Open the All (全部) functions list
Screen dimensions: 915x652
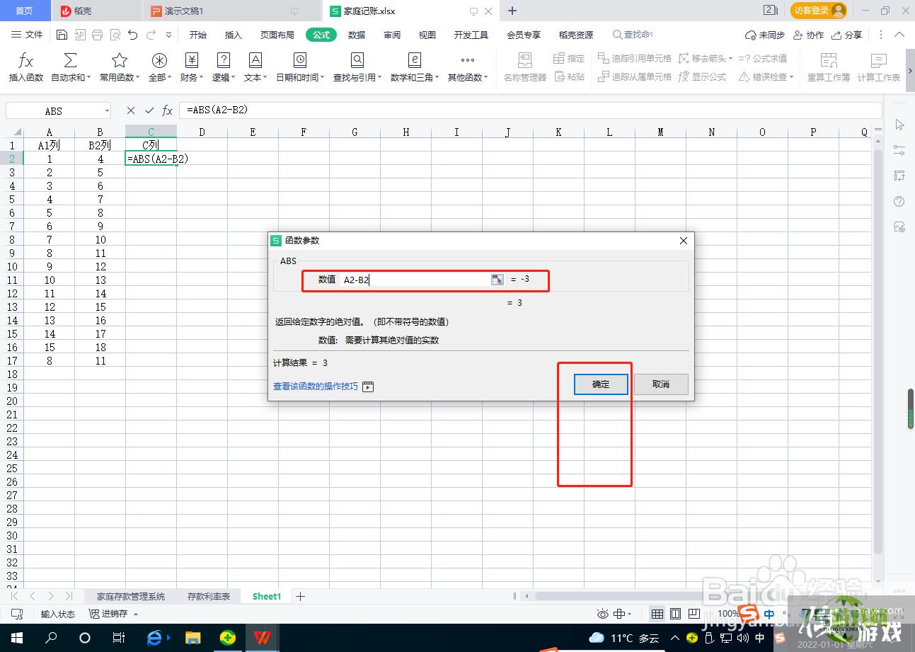pos(160,67)
